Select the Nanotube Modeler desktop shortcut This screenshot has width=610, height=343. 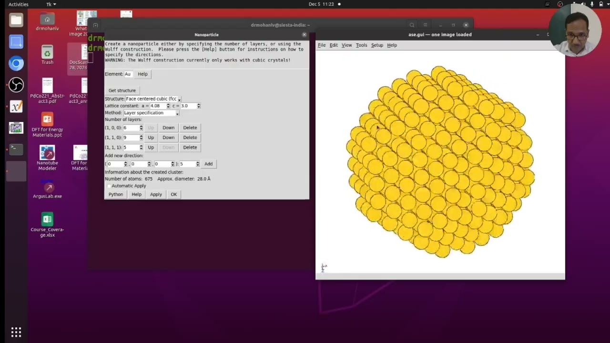click(x=47, y=158)
